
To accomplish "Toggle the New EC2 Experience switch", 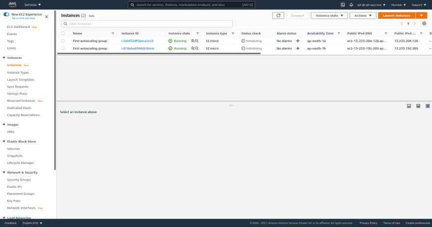I will click(x=6, y=14).
